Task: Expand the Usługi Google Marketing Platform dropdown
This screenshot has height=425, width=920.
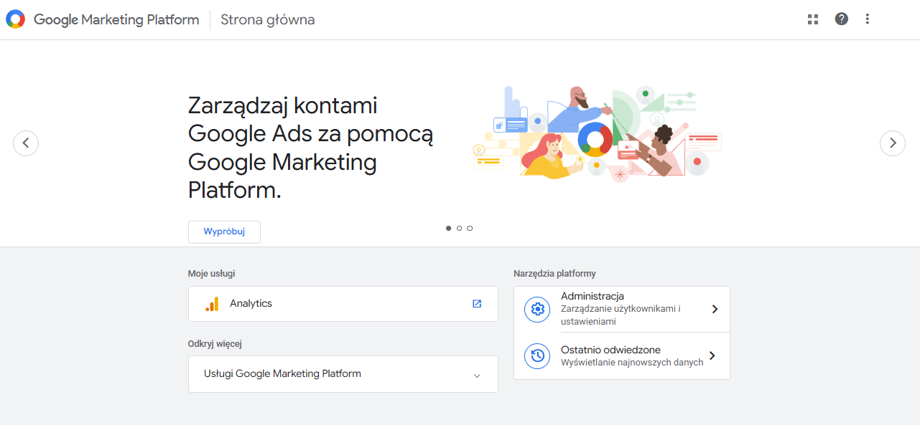Action: tap(476, 374)
